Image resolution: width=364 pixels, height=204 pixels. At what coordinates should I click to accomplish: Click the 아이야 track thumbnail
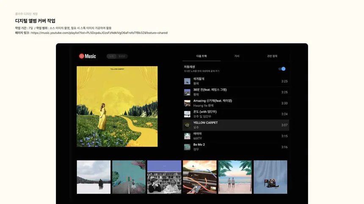pyautogui.click(x=187, y=136)
